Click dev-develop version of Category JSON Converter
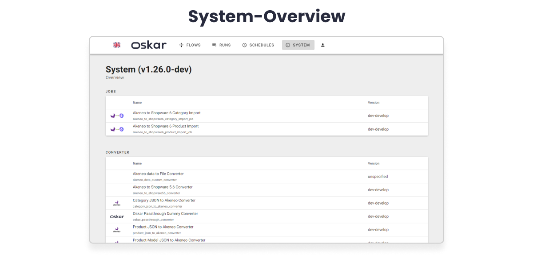This screenshot has width=533, height=255. pyautogui.click(x=378, y=203)
